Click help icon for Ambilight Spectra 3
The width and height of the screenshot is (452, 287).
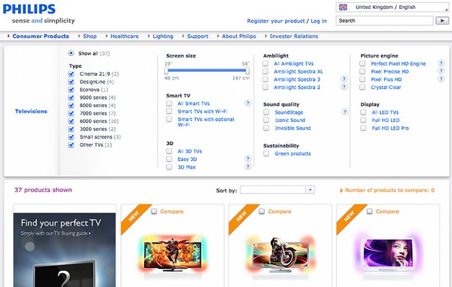click(x=344, y=79)
